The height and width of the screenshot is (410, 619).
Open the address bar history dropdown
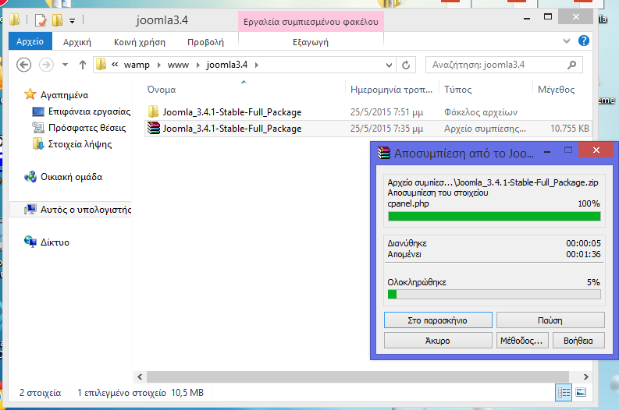pyautogui.click(x=389, y=65)
